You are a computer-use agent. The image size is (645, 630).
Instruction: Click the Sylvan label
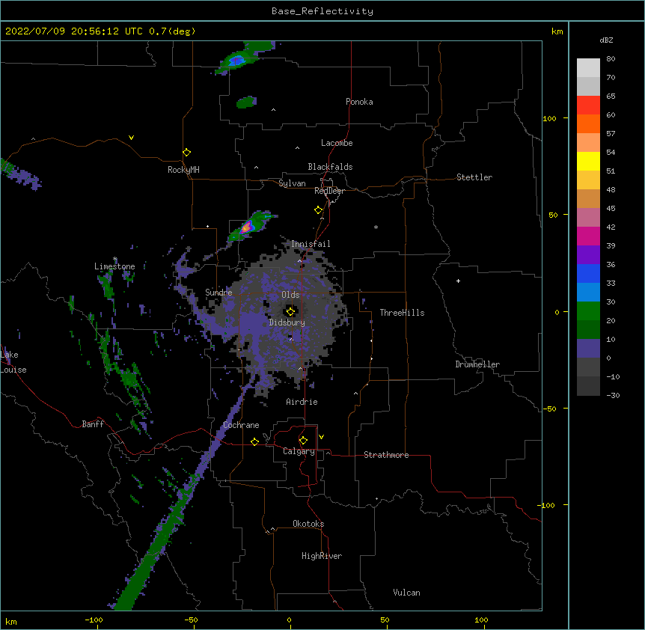(292, 183)
